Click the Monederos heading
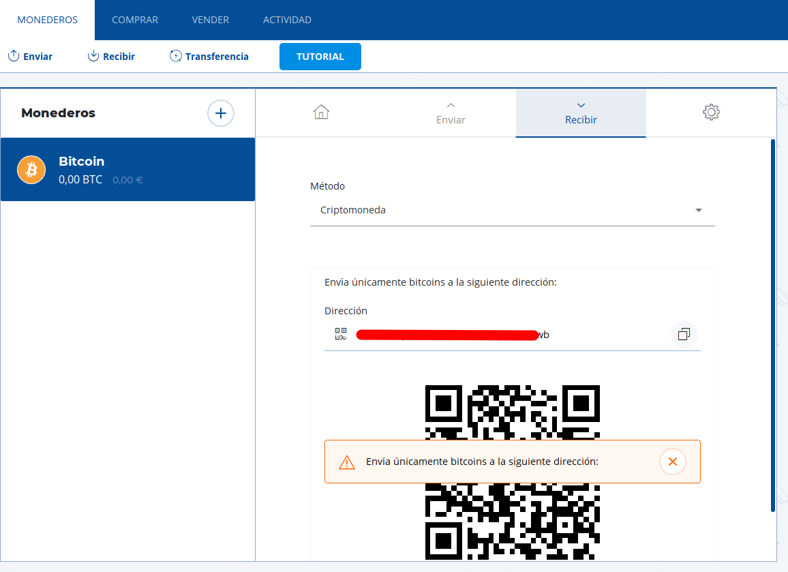 pos(59,113)
